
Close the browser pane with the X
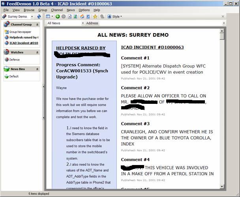pyautogui.click(x=223, y=16)
